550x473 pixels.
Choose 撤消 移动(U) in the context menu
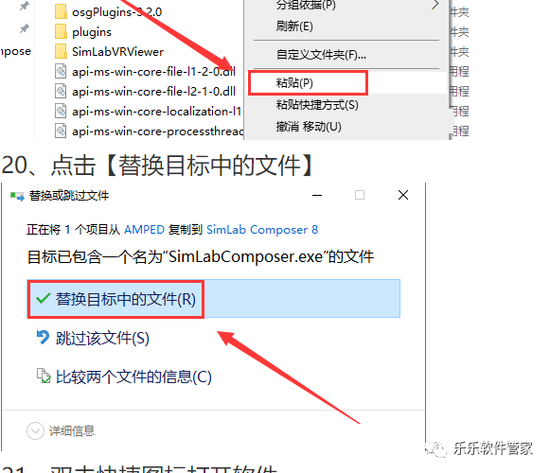click(x=309, y=126)
